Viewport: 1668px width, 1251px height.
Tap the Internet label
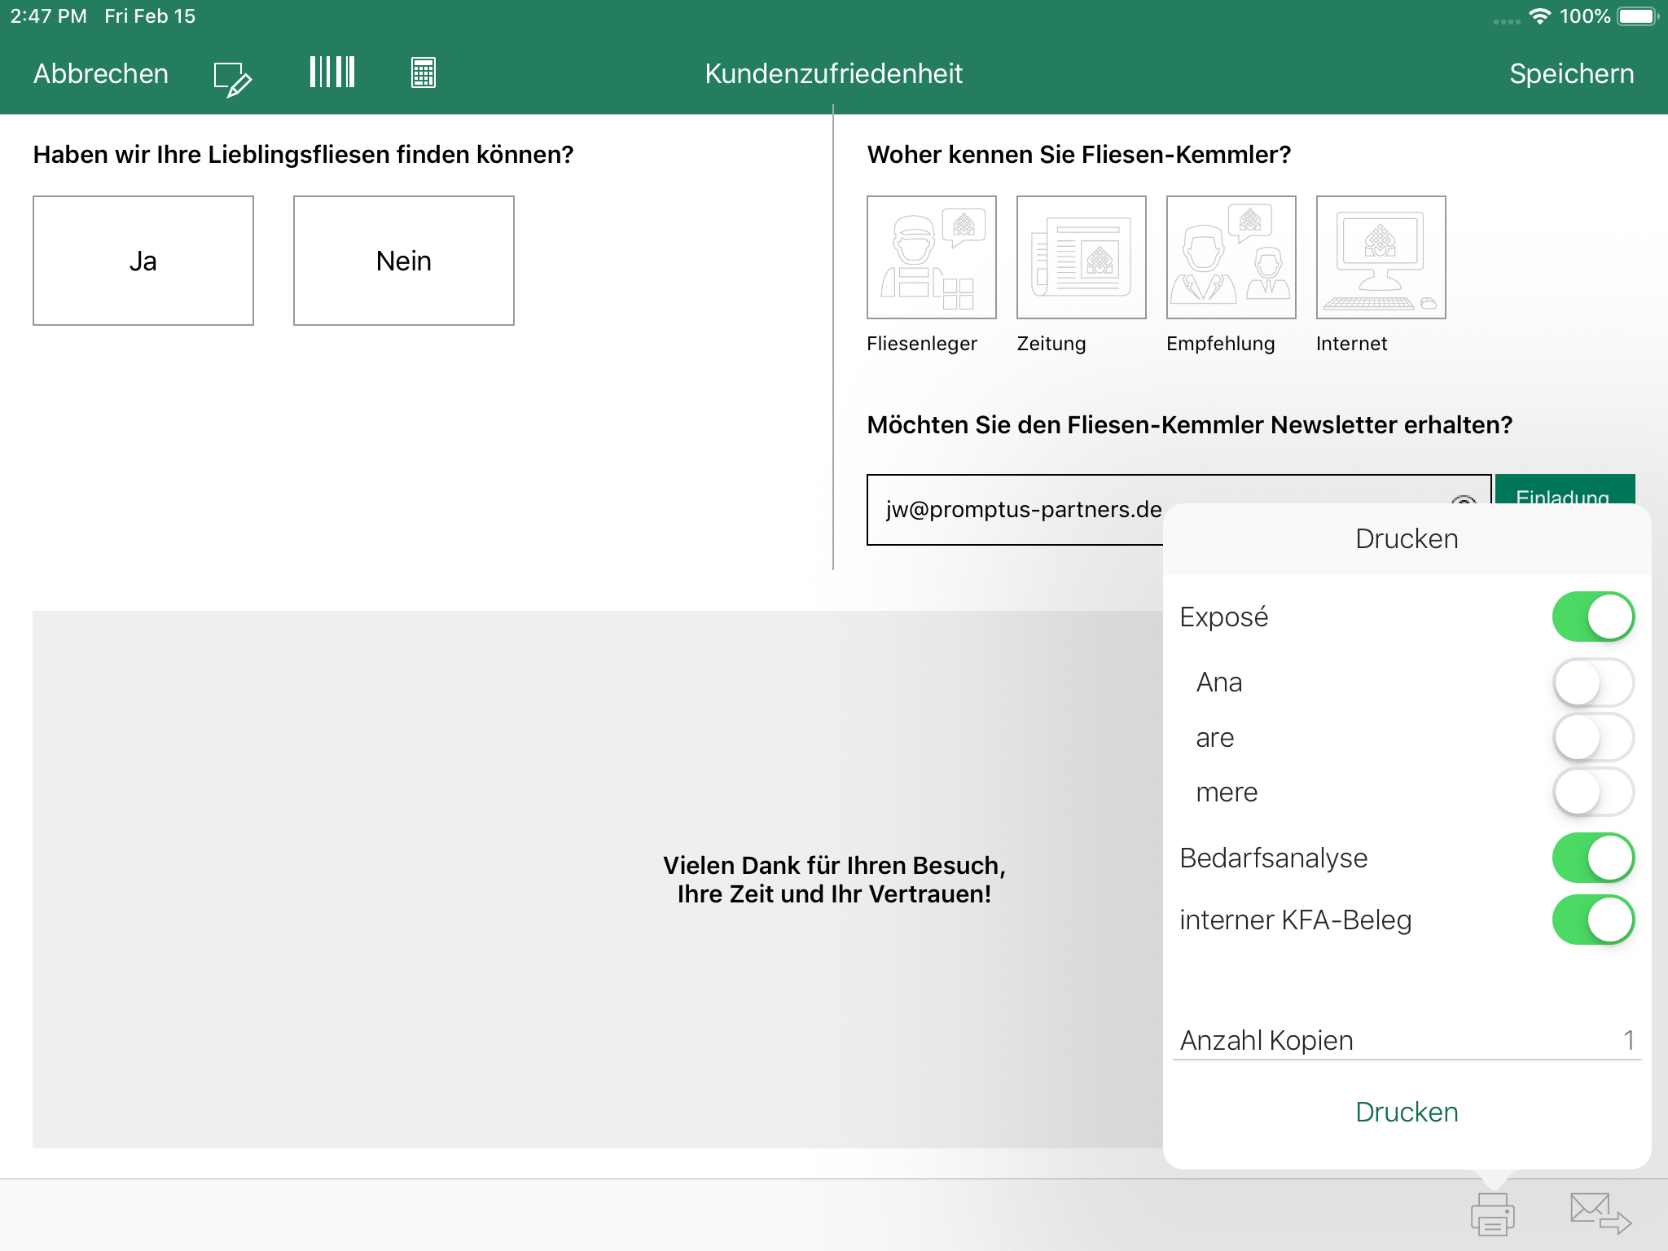(x=1351, y=344)
